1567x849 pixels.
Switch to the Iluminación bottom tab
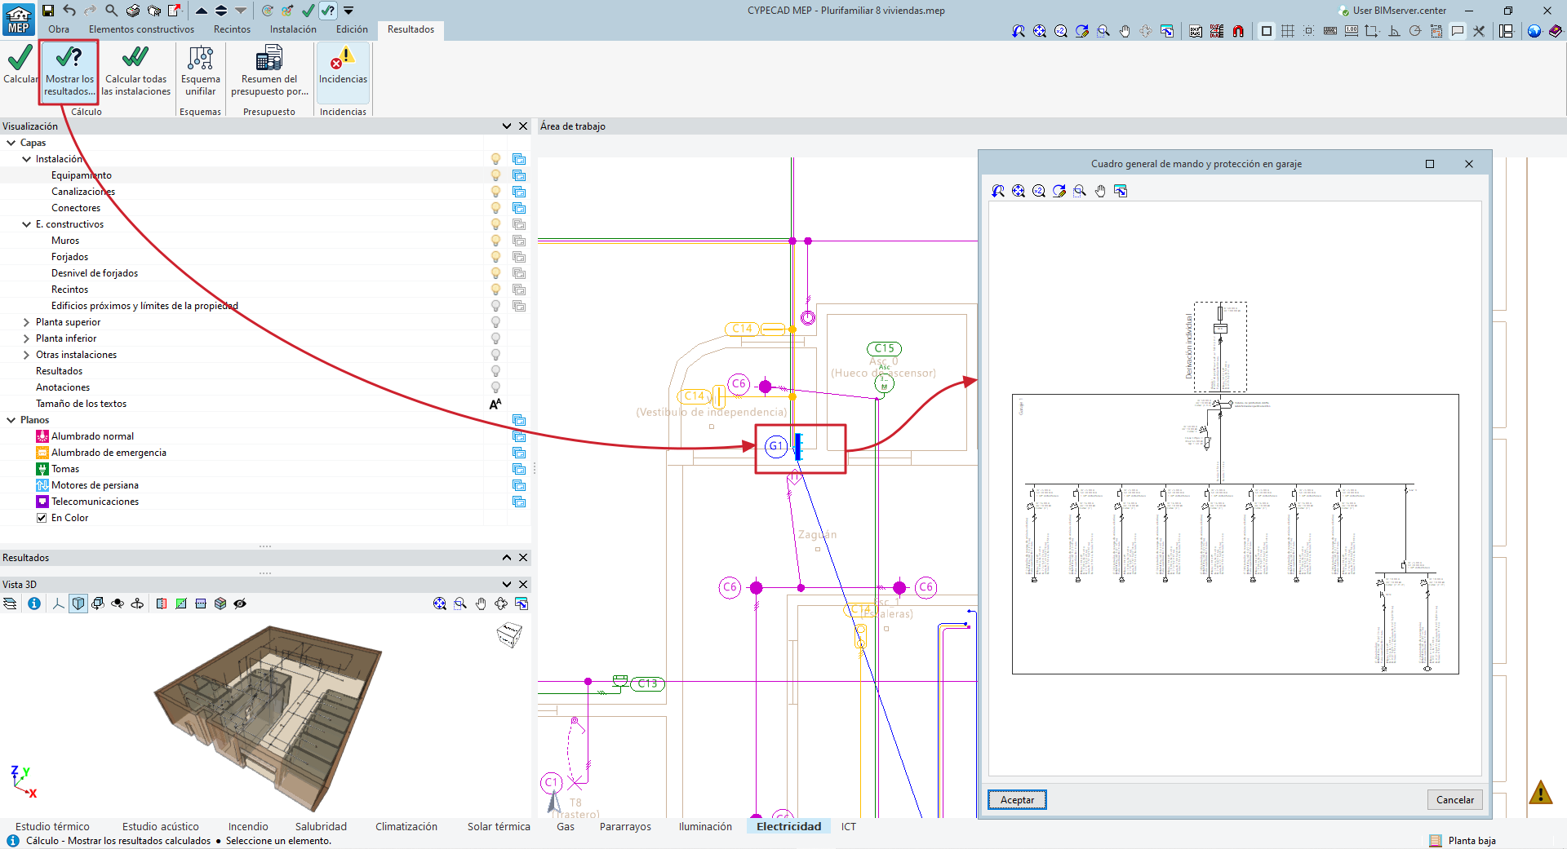(705, 826)
